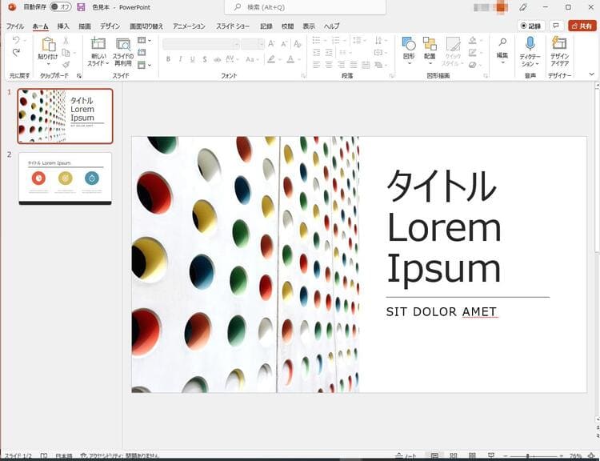600x461 pixels.
Task: Click the 記録 (Record) button at top right
Action: click(531, 26)
